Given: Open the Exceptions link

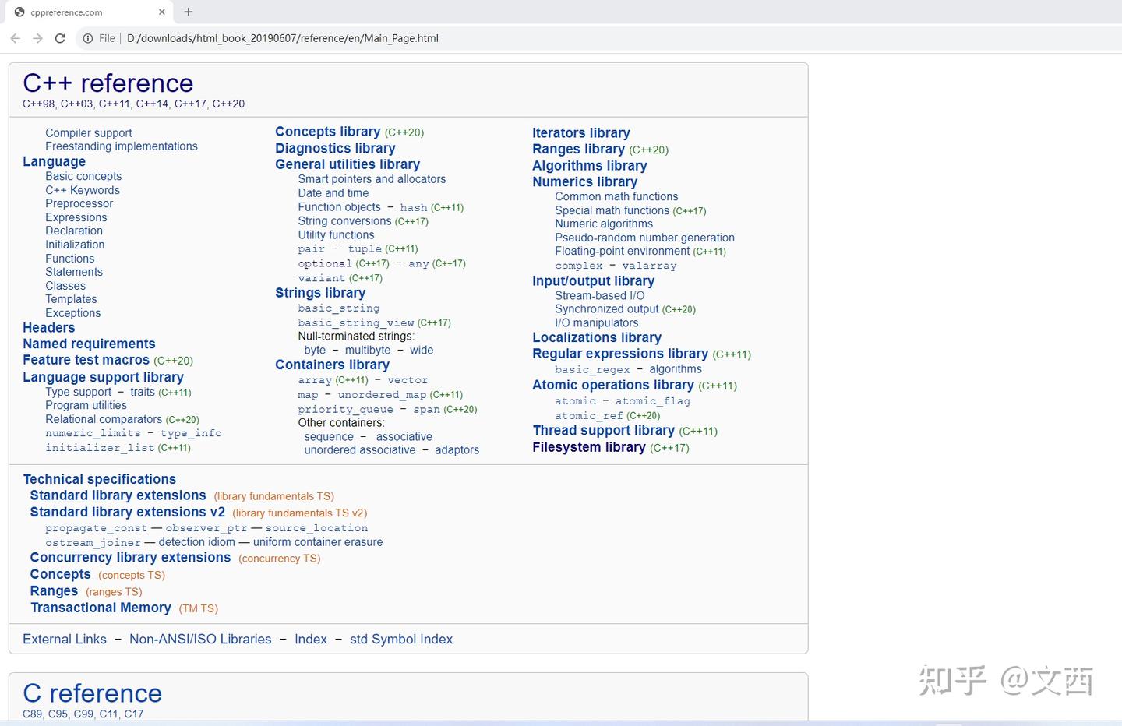Looking at the screenshot, I should pyautogui.click(x=73, y=313).
